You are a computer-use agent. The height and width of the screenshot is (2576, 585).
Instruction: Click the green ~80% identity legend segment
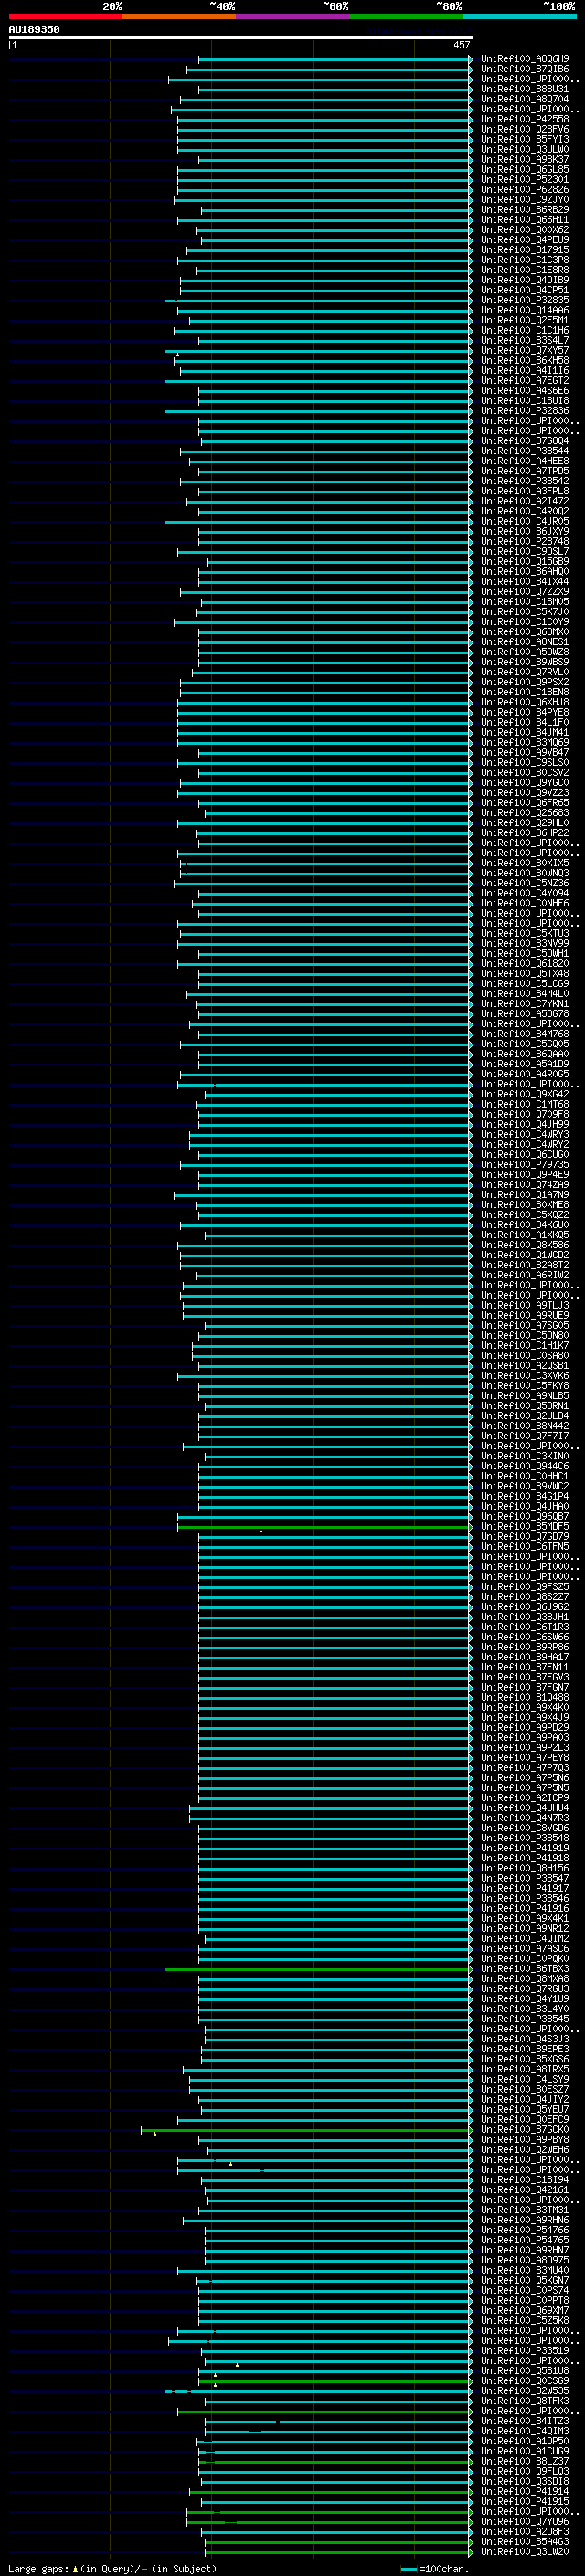point(406,16)
